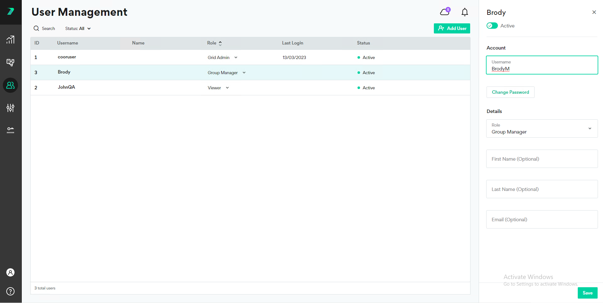Click the company logo at the sidebar top

tap(11, 12)
